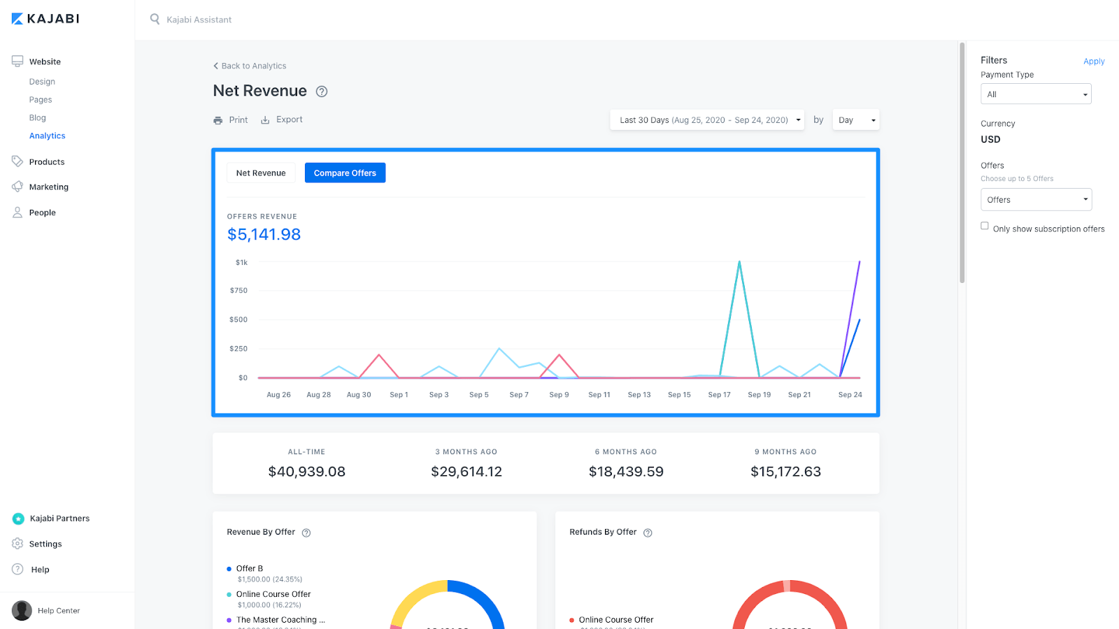Click the Kajabi Partners star icon
1119x629 pixels.
point(18,519)
